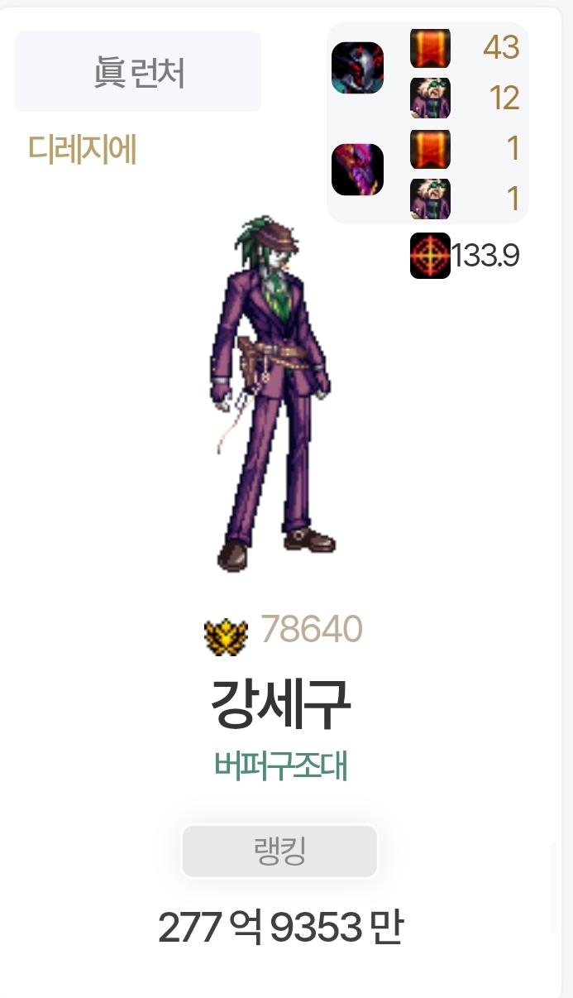573x998 pixels.
Task: Click the gold fame emblem icon
Action: (x=226, y=636)
